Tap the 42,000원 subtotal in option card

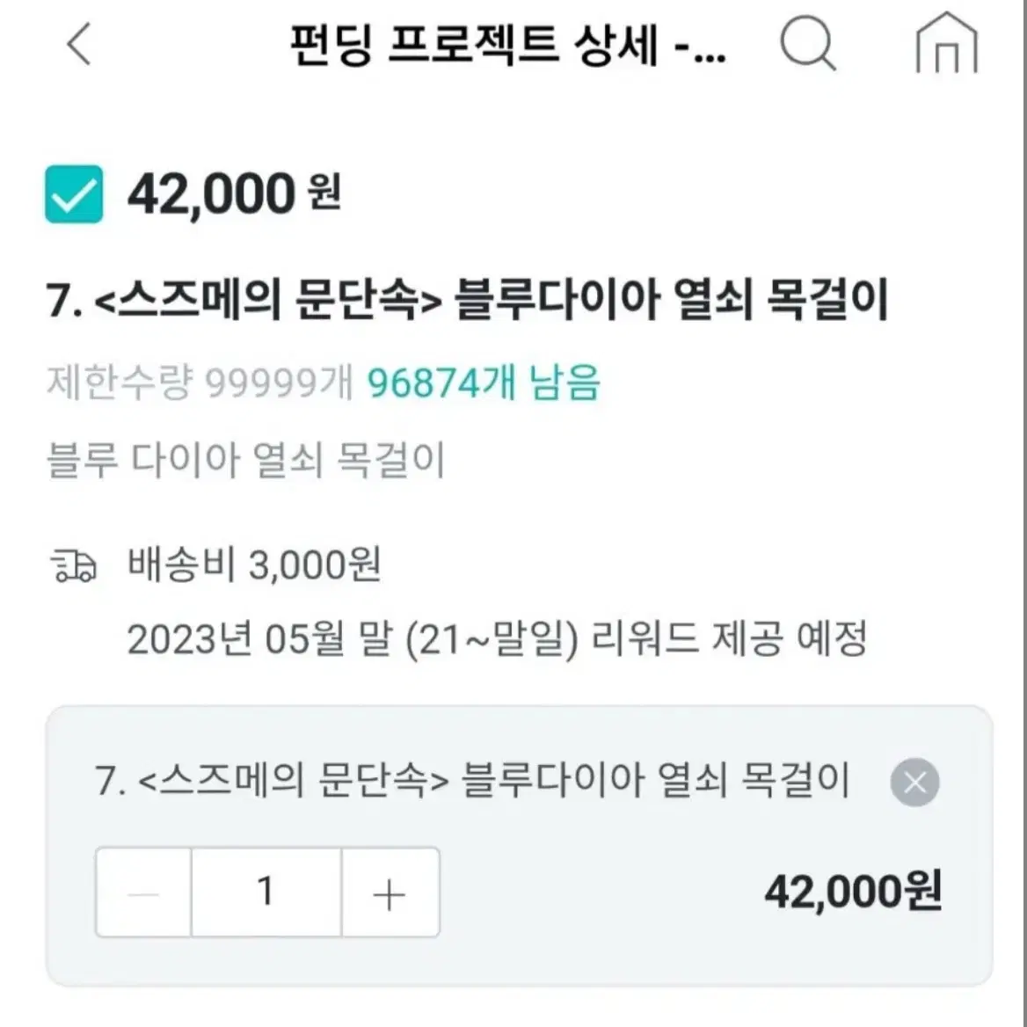coord(853,892)
